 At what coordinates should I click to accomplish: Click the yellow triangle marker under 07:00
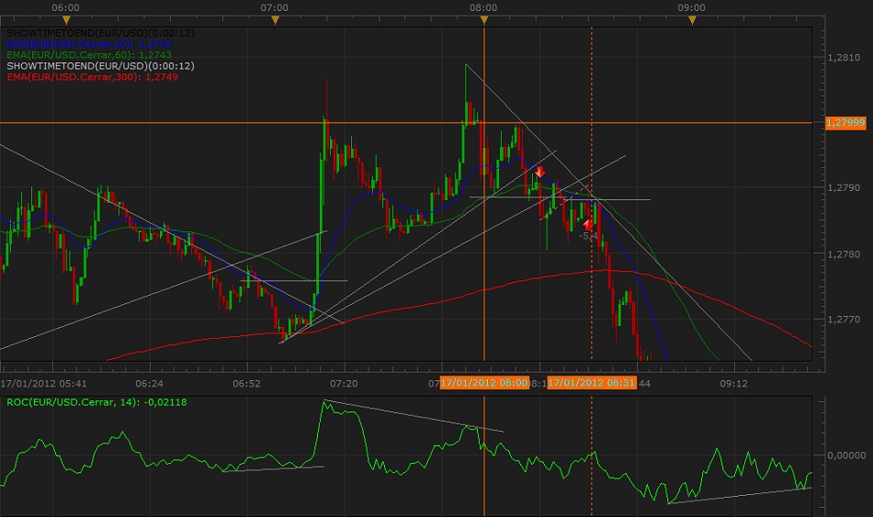point(275,20)
